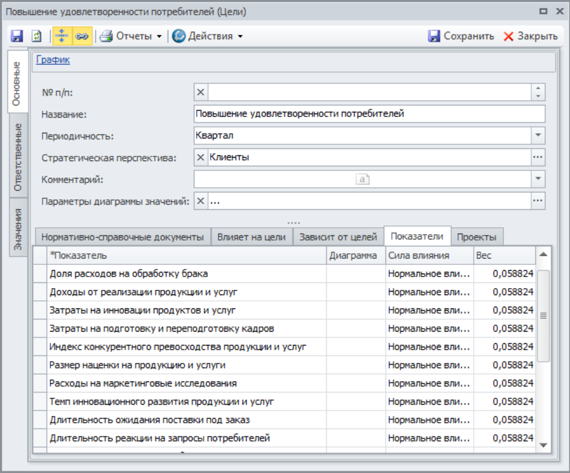Click the Сохранить button
570x473 pixels.
click(x=461, y=36)
